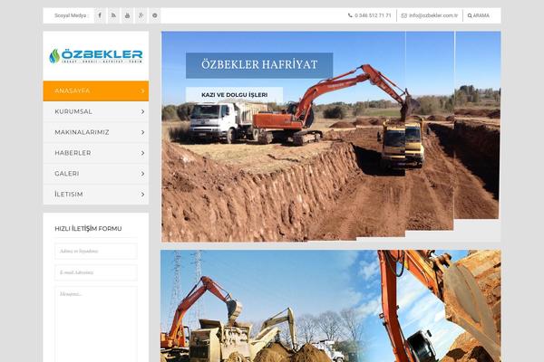Click the chevron on the ANASAYFA row
This screenshot has height=362, width=544.
tap(142, 90)
